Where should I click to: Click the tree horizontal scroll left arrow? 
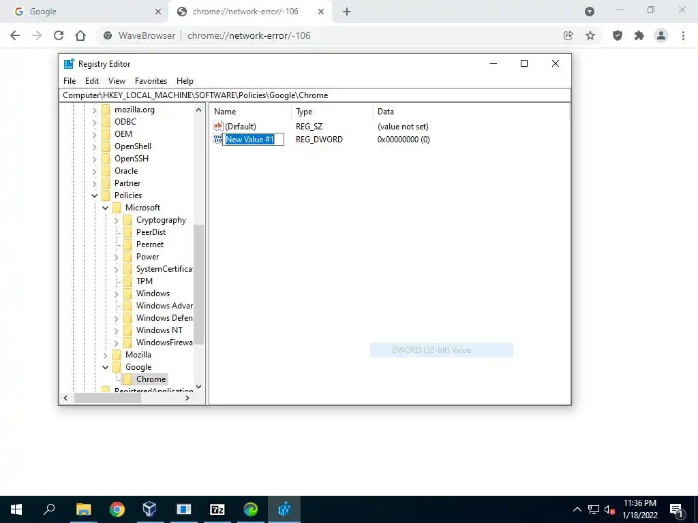[66, 398]
